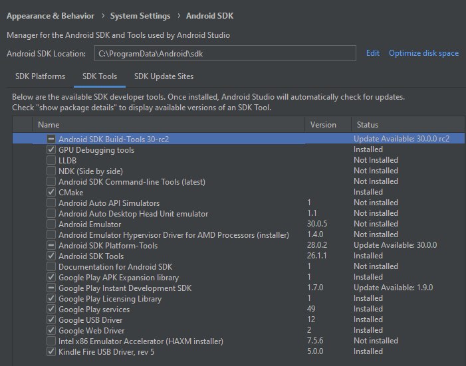The height and width of the screenshot is (366, 466).
Task: Uncheck Google Web Driver checkbox
Action: click(51, 331)
